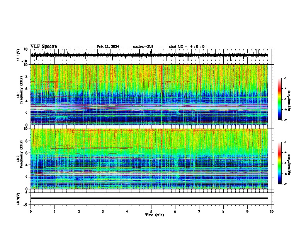Click the "VLF Spectra" title text

pos(44,46)
